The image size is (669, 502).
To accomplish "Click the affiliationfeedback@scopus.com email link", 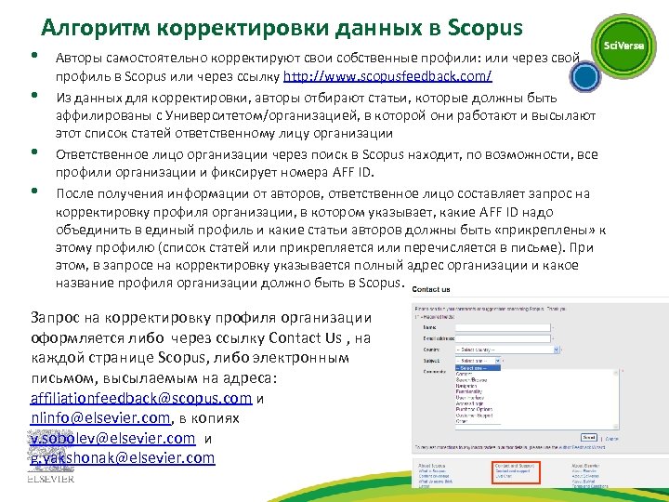I will pos(141,398).
